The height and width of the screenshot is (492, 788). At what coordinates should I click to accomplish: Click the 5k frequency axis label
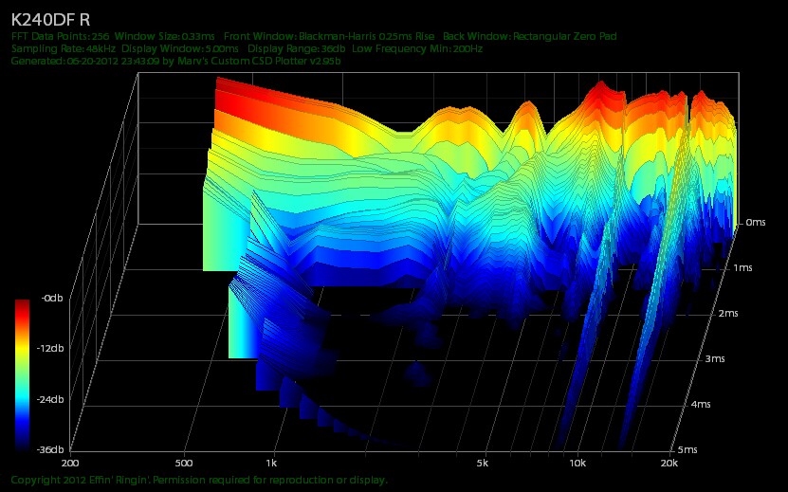coord(482,463)
